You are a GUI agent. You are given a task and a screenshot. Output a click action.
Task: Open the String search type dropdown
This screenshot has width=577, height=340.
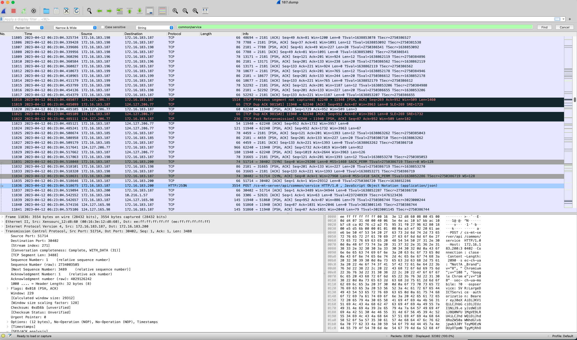155,27
